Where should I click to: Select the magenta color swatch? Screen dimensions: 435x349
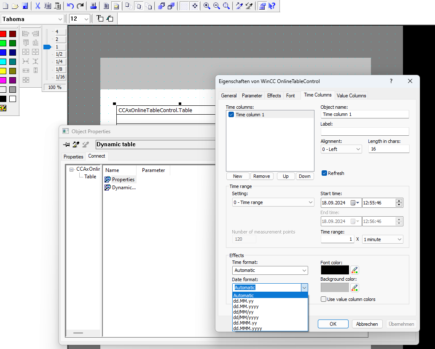(3, 80)
